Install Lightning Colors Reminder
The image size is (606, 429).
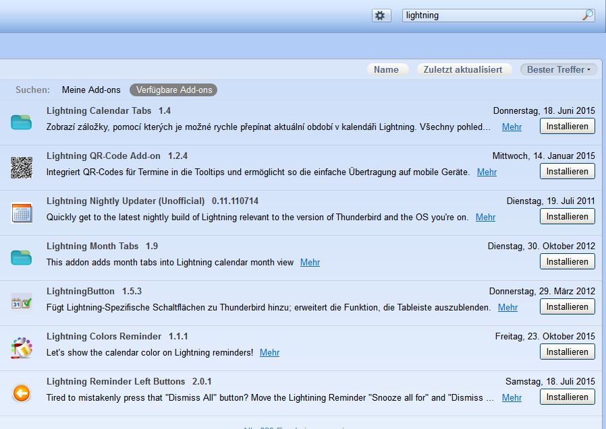[x=567, y=352]
